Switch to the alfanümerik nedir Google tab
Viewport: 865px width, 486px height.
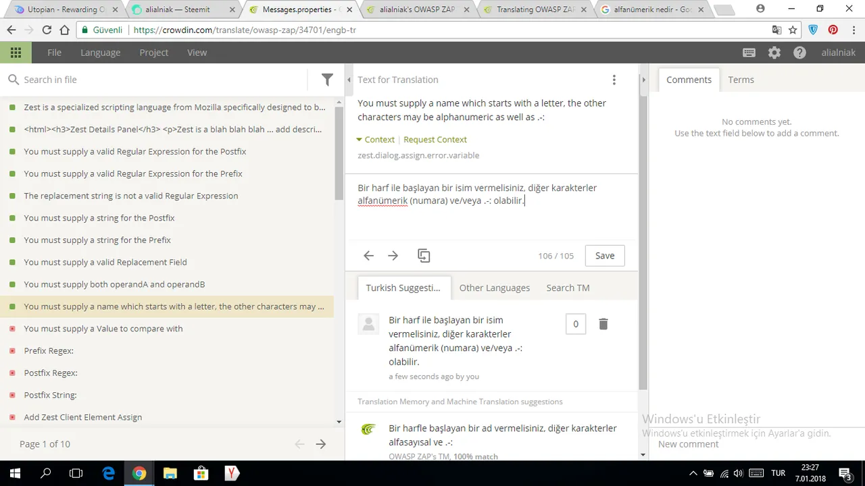coord(653,9)
